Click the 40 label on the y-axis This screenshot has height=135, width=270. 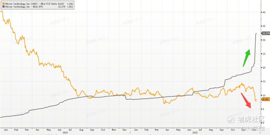(264, 12)
